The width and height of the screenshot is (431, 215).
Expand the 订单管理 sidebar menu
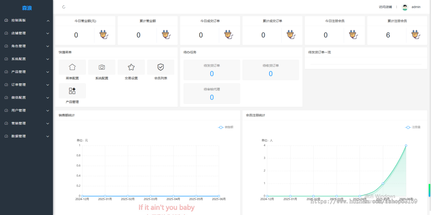tap(27, 85)
